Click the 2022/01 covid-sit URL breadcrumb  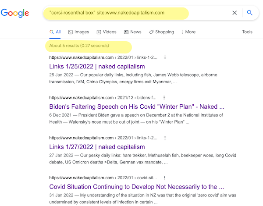(103, 178)
